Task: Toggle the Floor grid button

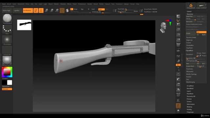Action: [178, 50]
